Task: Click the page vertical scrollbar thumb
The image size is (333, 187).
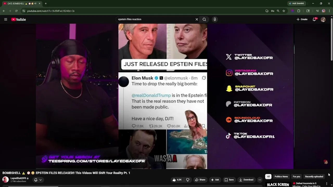Action: (331, 40)
